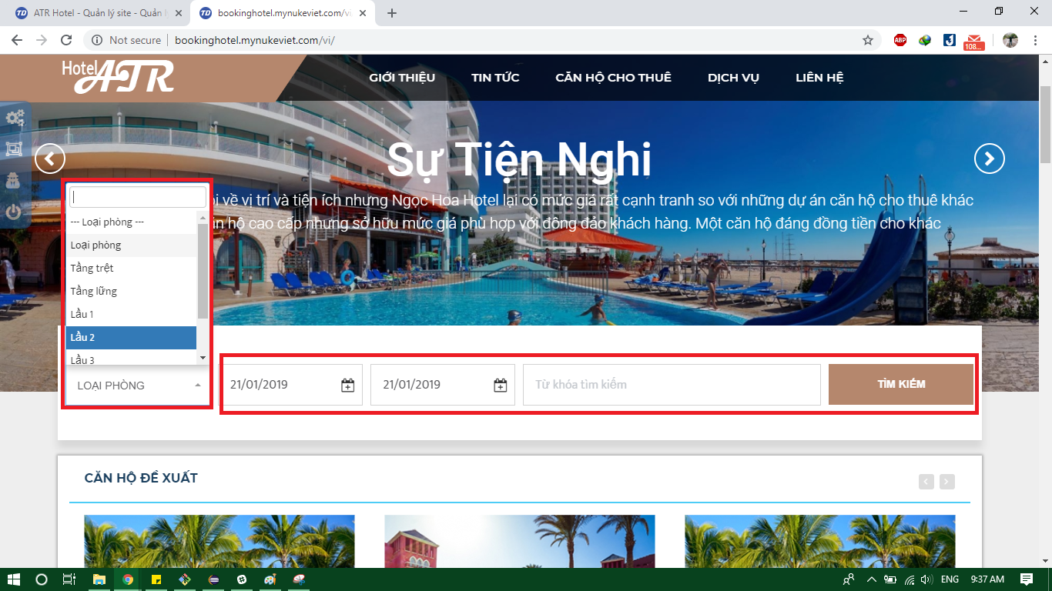The height and width of the screenshot is (591, 1052).
Task: Pick 'Tầng lửng' room type option
Action: point(131,291)
